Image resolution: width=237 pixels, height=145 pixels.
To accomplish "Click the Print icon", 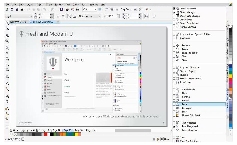I will tap(22, 9).
